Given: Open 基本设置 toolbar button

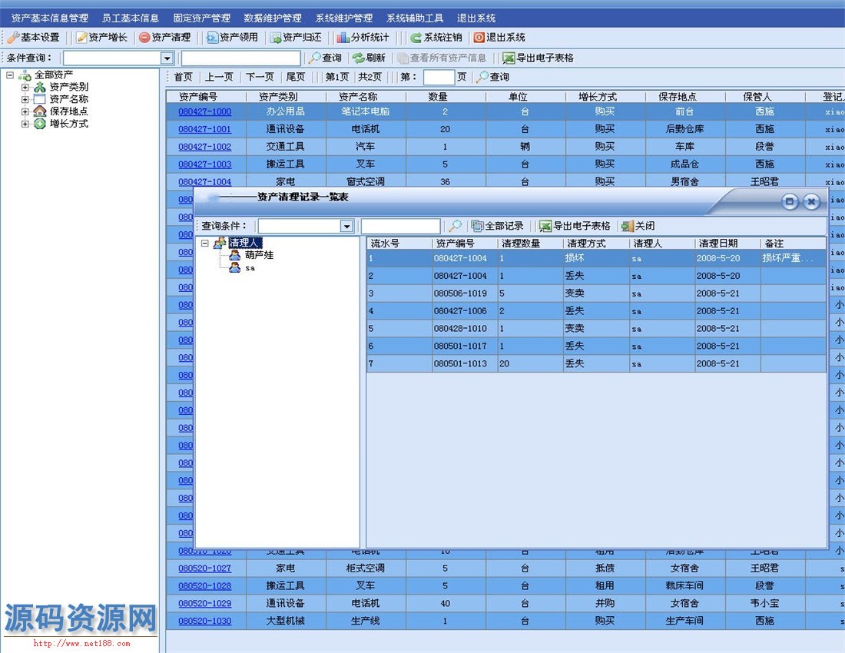Looking at the screenshot, I should pos(33,37).
